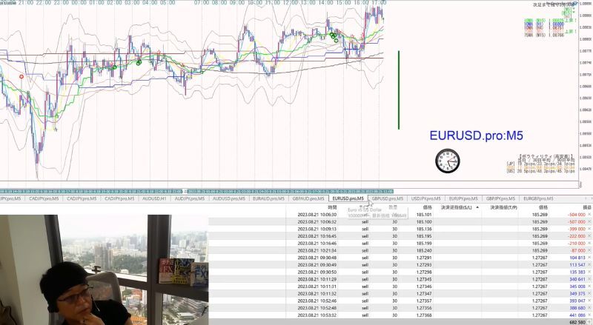This screenshot has height=325, width=593.
Task: Switch to the EURGBP.pro,M5 chart tab
Action: [x=539, y=198]
